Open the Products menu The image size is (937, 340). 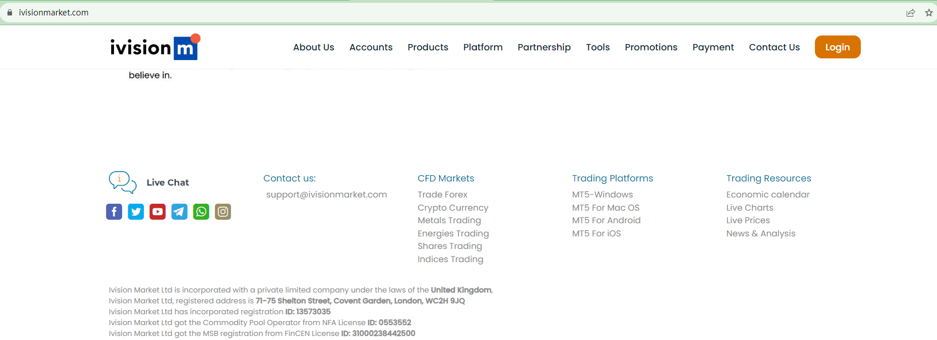[428, 48]
